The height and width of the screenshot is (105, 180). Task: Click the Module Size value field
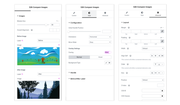tap(55, 25)
